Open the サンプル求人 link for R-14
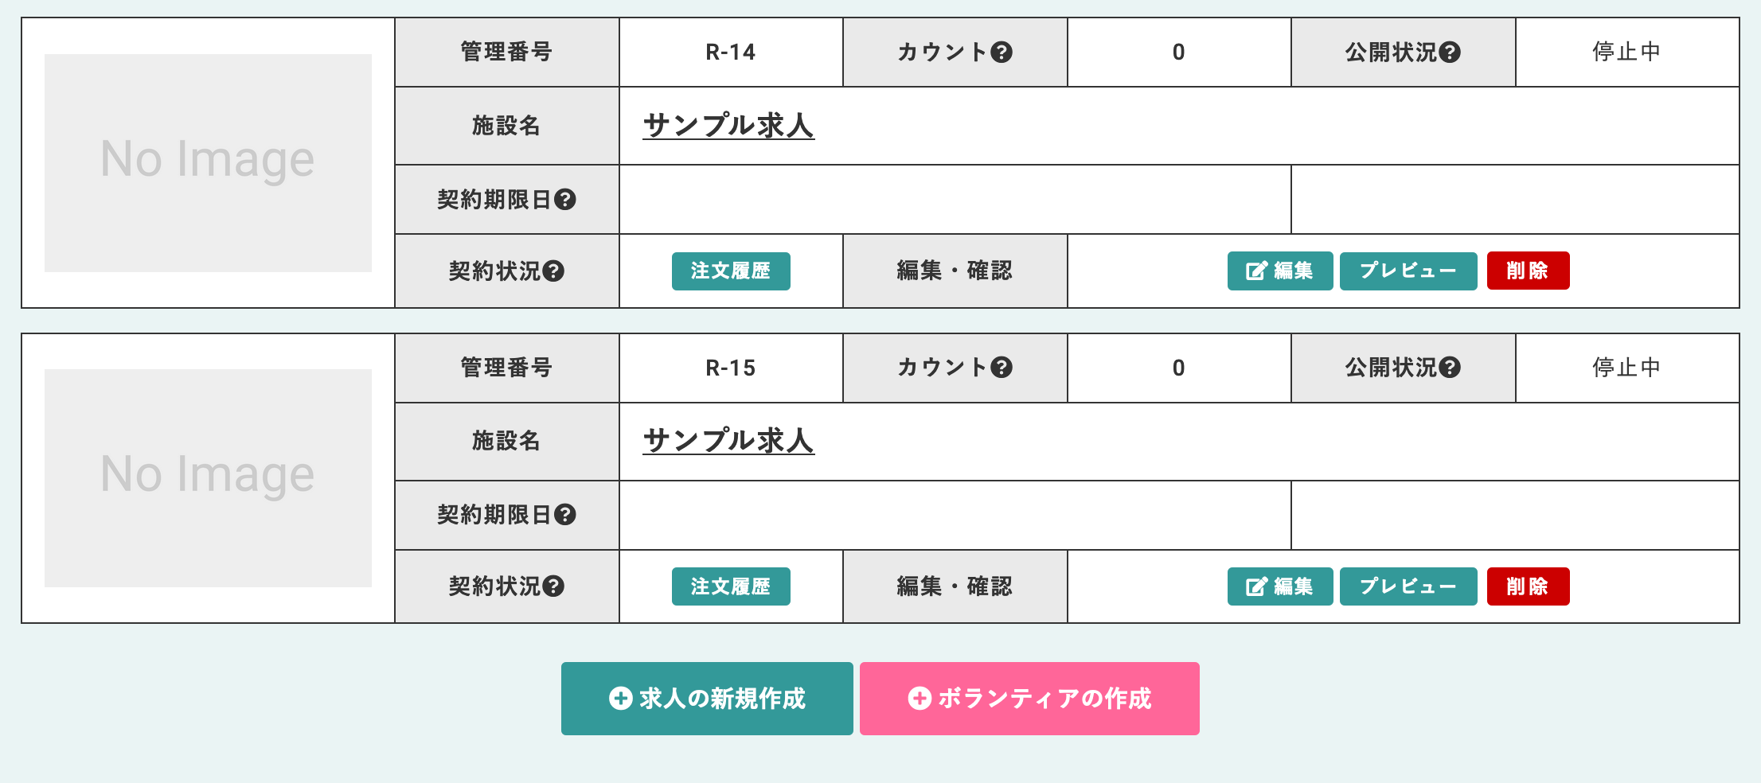 tap(728, 126)
